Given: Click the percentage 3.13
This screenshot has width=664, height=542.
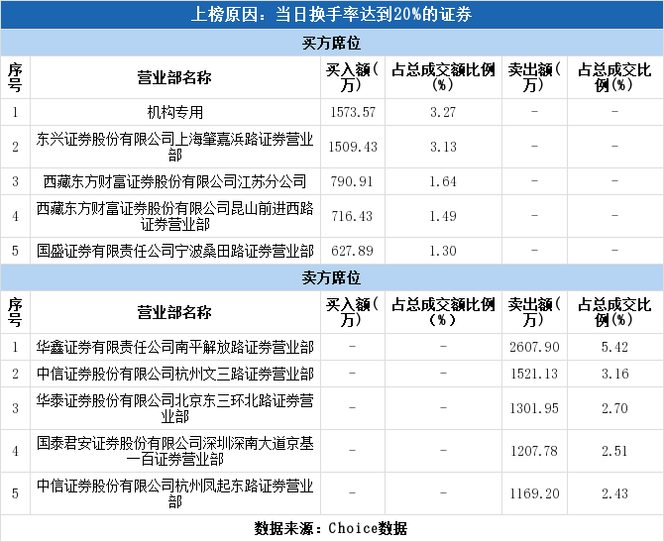Looking at the screenshot, I should [443, 147].
